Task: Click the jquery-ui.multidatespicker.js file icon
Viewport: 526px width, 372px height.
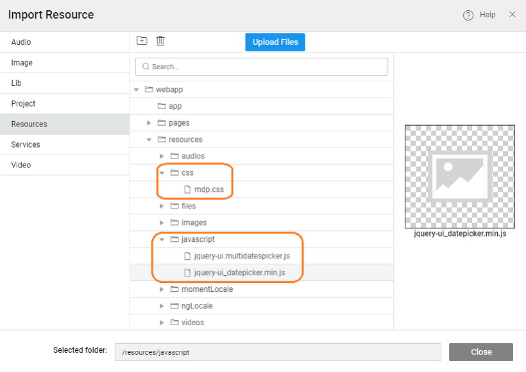Action: [x=187, y=256]
